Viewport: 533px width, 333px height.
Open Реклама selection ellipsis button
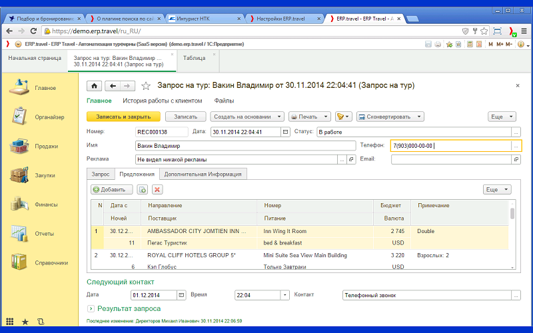342,159
